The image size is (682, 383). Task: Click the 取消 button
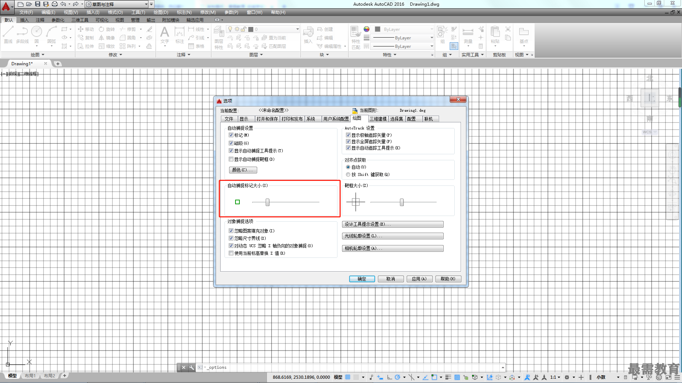click(x=391, y=279)
